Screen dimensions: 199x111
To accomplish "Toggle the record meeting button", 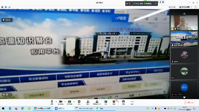I will coord(114,102).
